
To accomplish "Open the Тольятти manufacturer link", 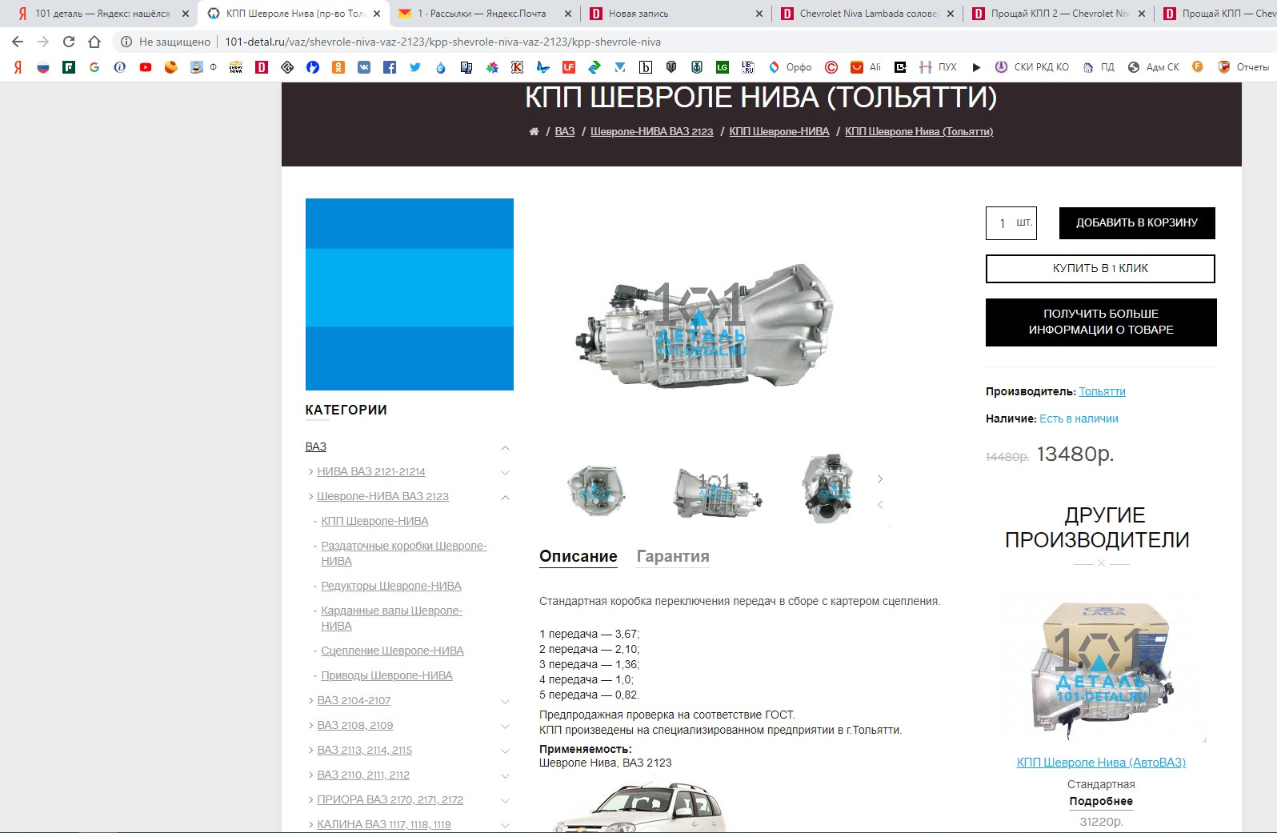I will point(1102,392).
